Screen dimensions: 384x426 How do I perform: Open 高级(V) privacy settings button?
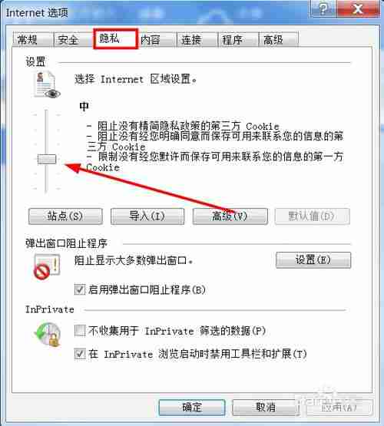tap(230, 216)
